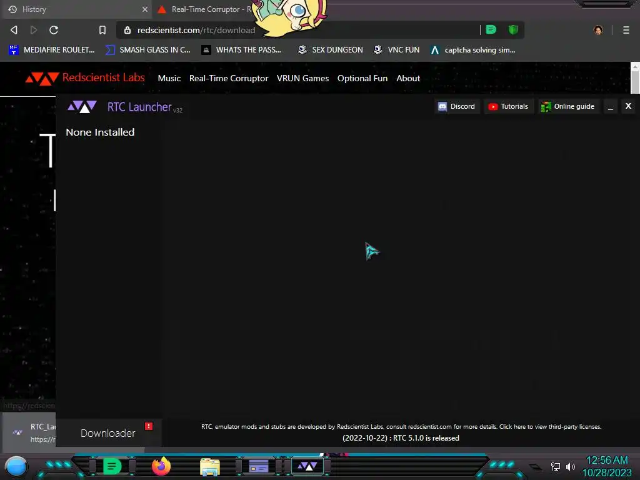Open the VNC FUN bookmark
Viewport: 640px width, 480px height.
click(x=397, y=50)
